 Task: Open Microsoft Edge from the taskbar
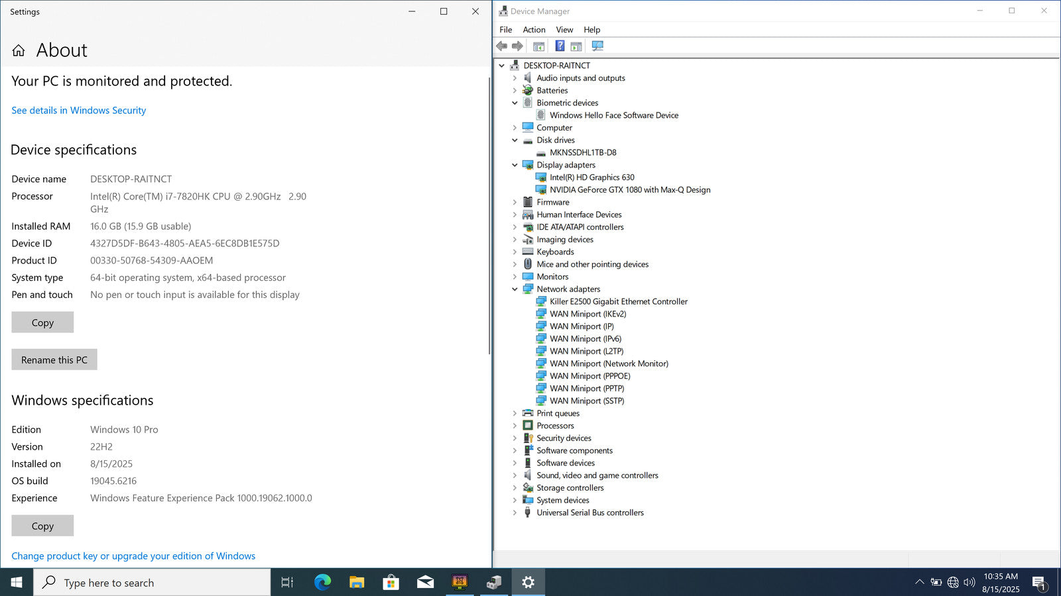322,582
